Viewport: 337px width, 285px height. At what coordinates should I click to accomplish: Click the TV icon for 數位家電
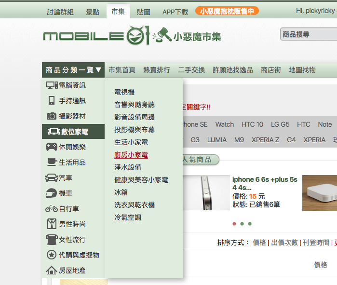pos(54,132)
